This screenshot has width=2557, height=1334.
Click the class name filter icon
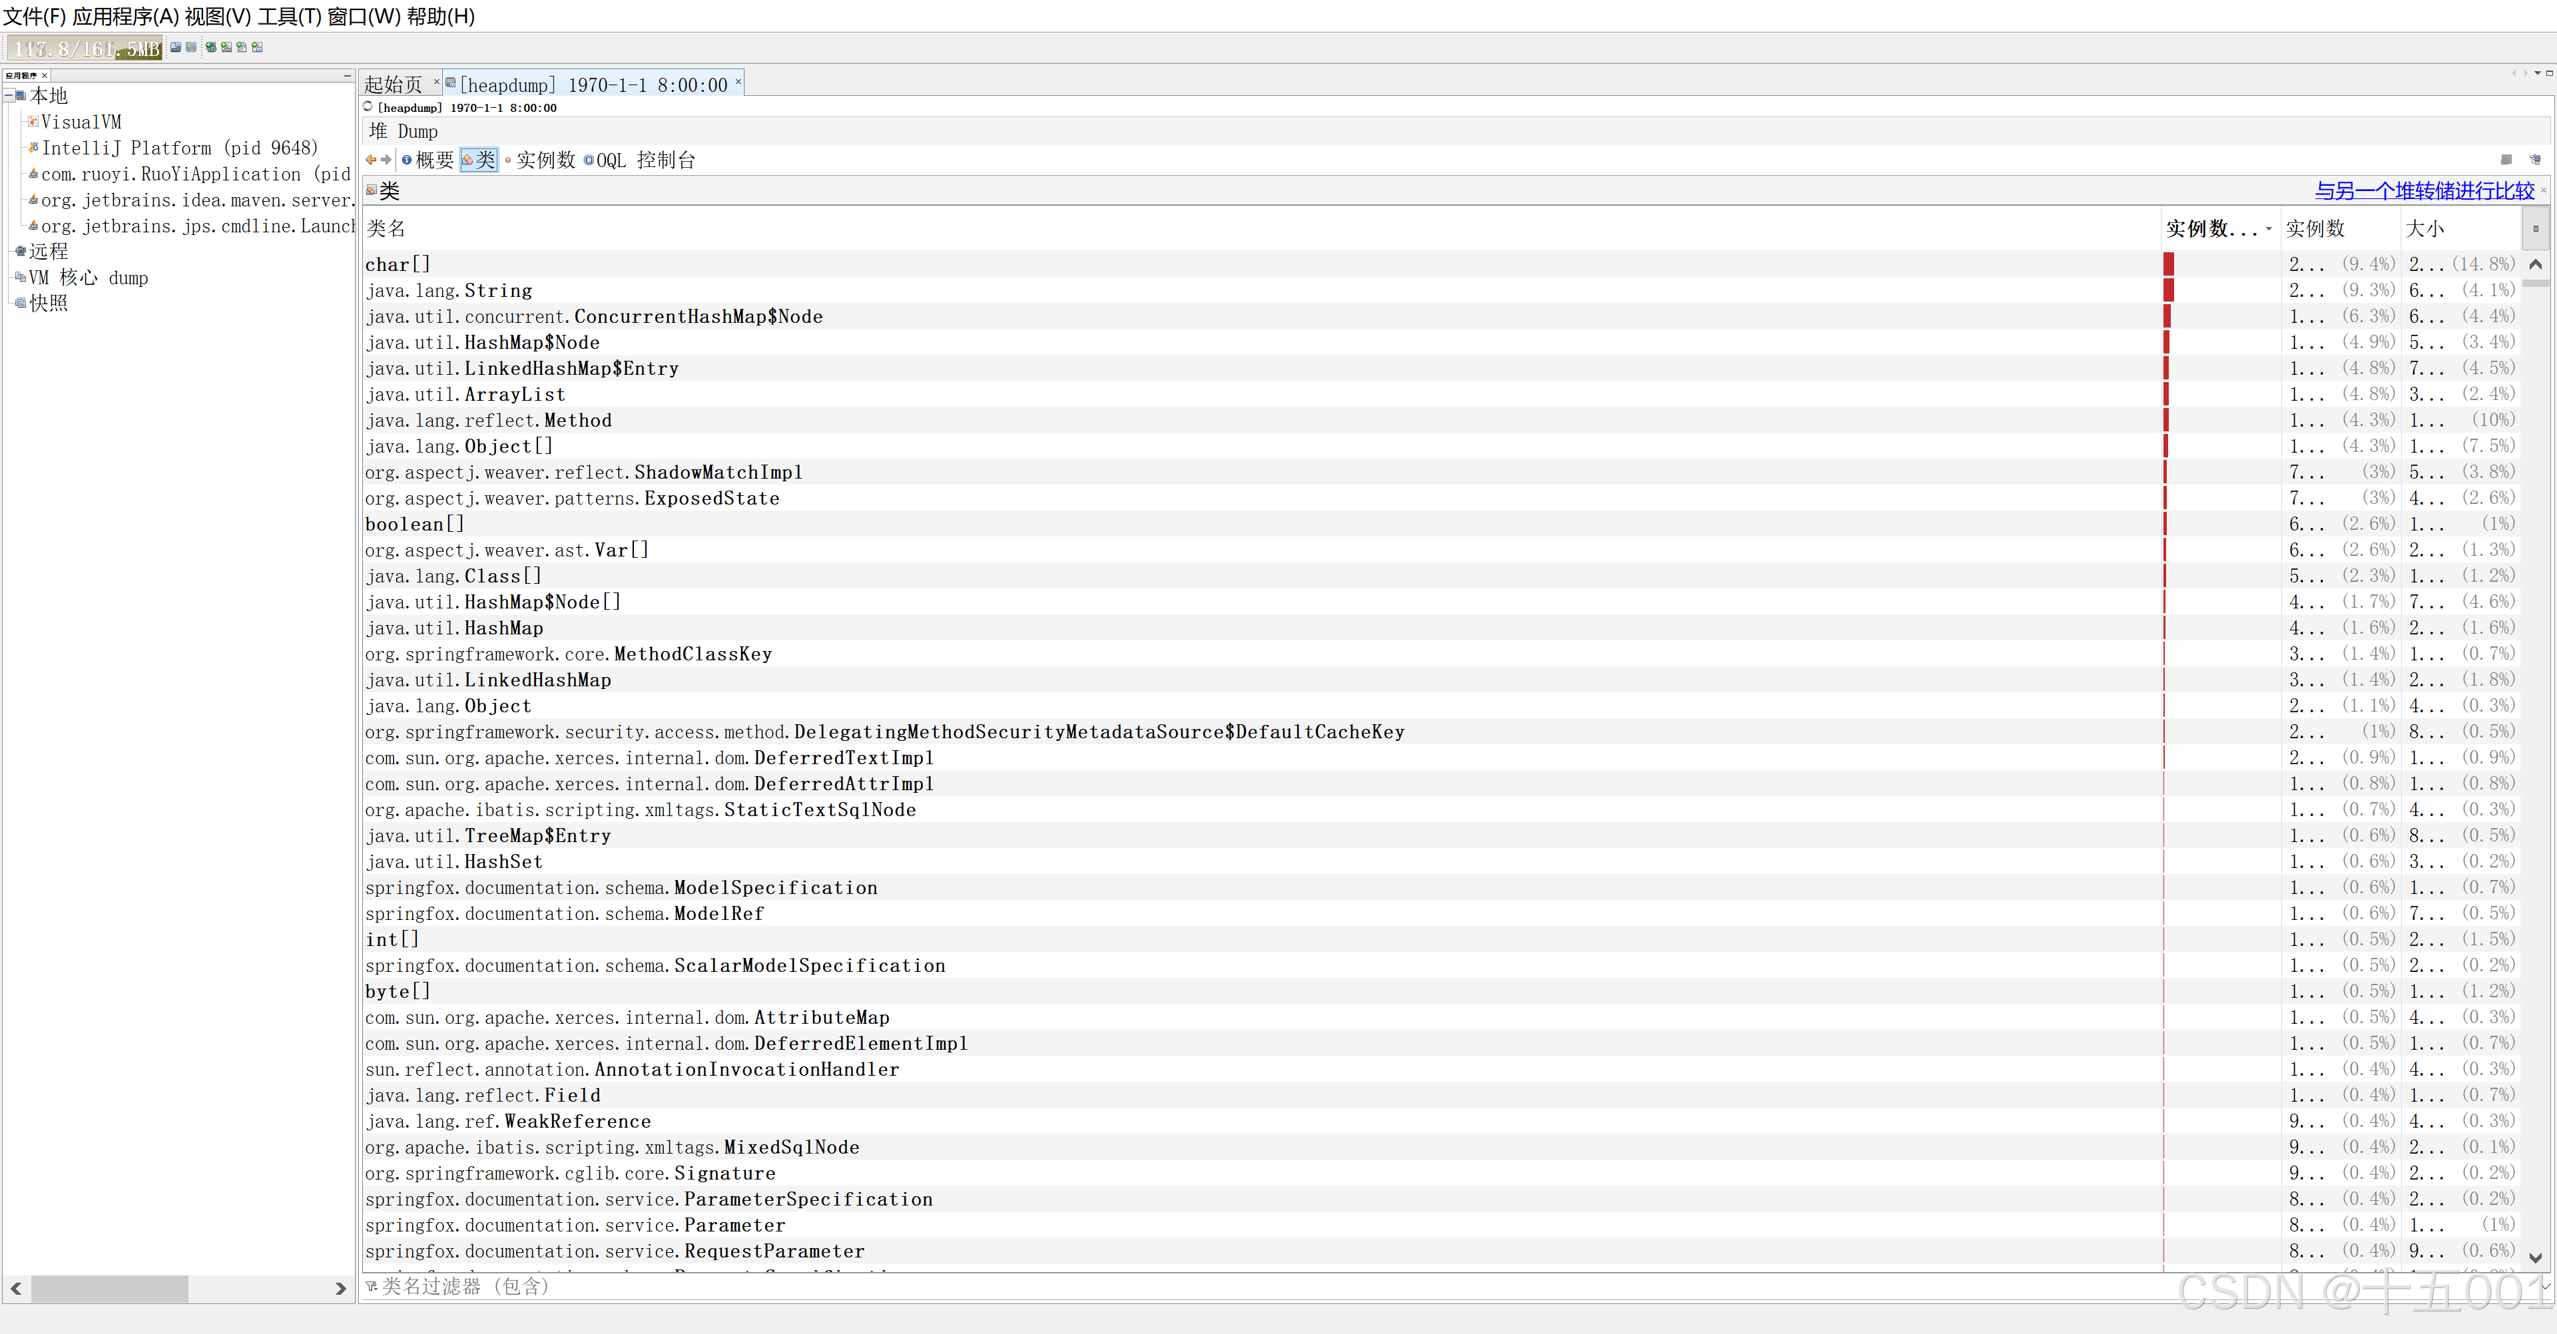click(x=372, y=1286)
